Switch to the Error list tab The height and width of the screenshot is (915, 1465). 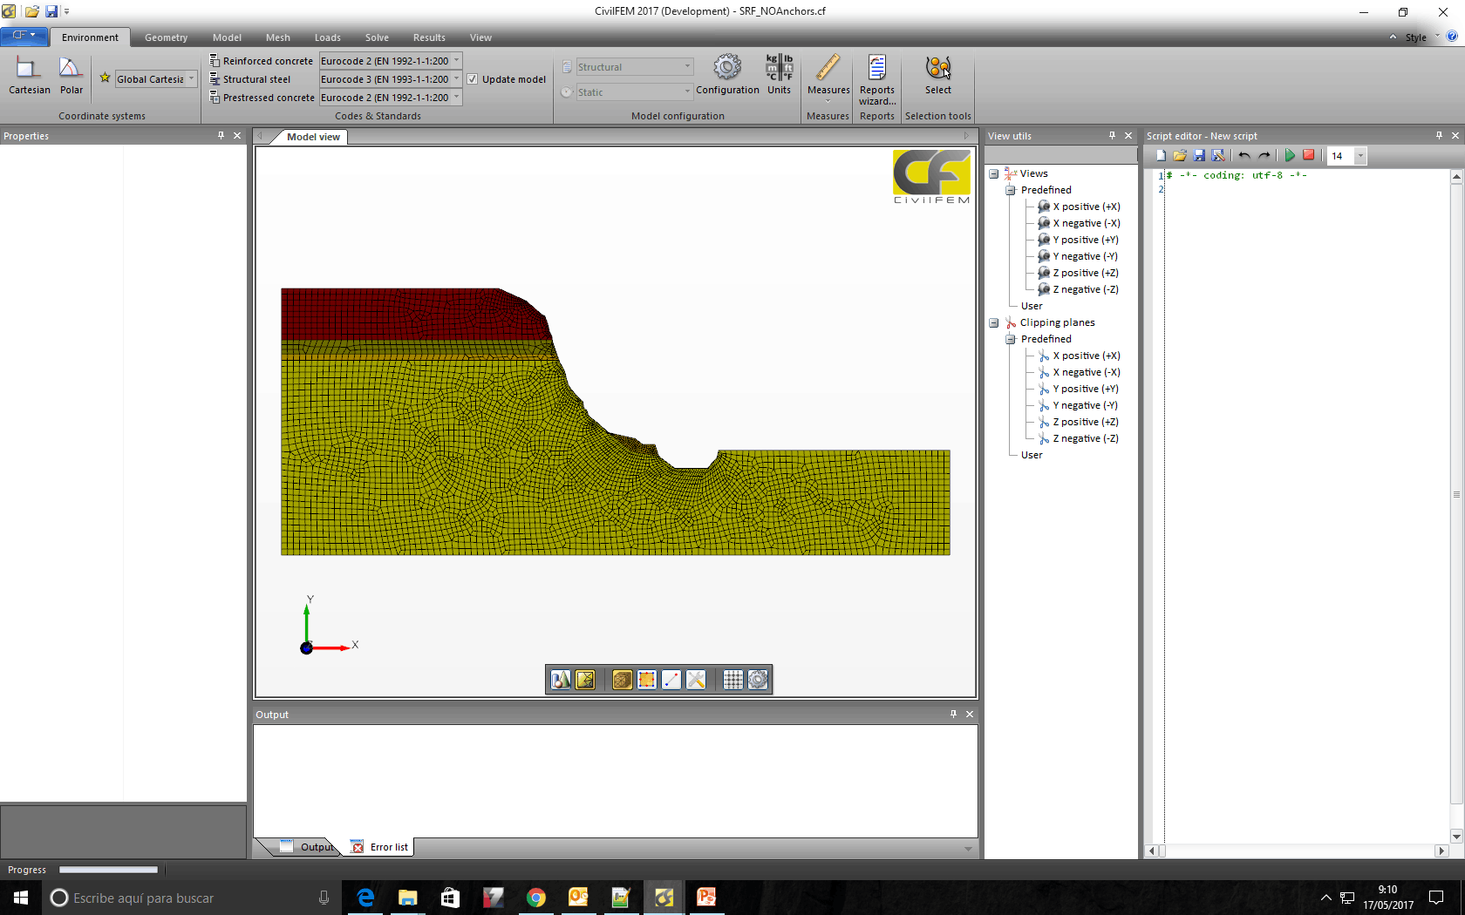pos(388,847)
